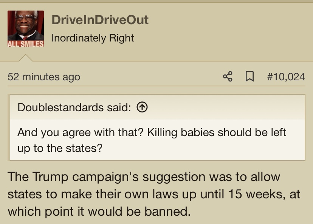Click the 'Doublestandards said:' quote attribution
313x224 pixels.
pyautogui.click(x=74, y=107)
